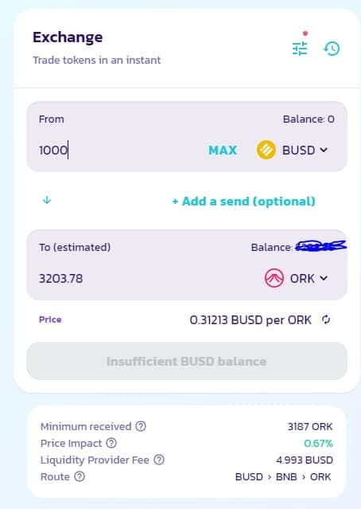The height and width of the screenshot is (509, 361).
Task: Click Add a send (optional) link
Action: (243, 202)
